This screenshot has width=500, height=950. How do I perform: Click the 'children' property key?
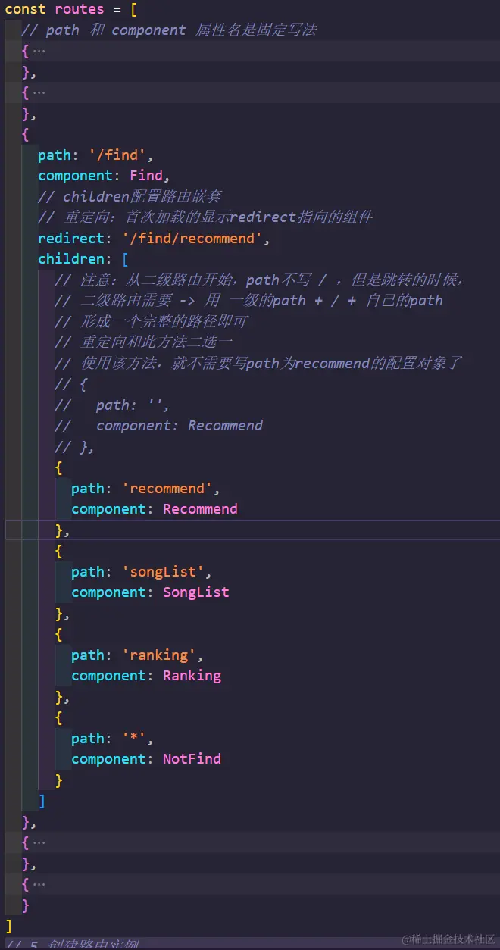71,259
